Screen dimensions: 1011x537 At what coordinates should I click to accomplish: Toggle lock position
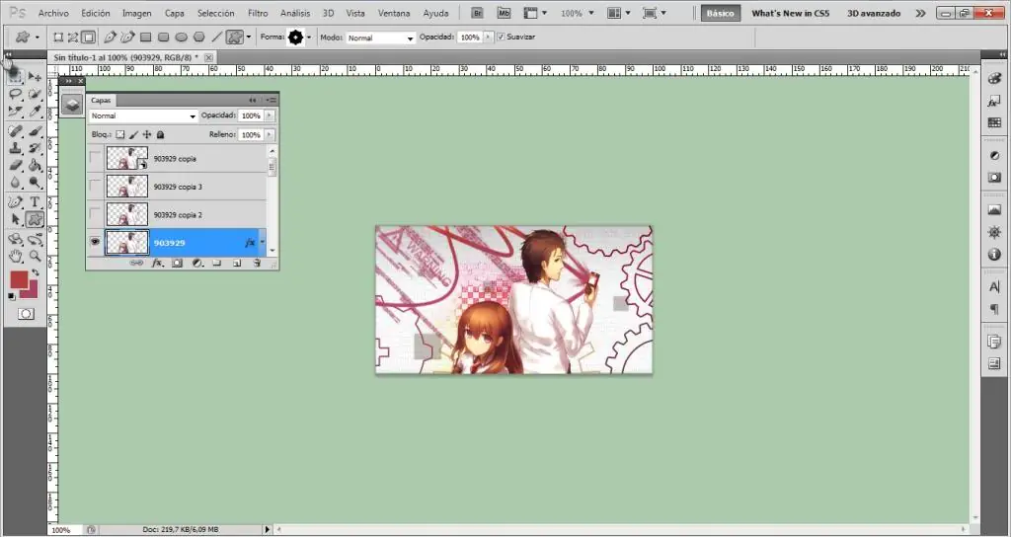tap(147, 134)
